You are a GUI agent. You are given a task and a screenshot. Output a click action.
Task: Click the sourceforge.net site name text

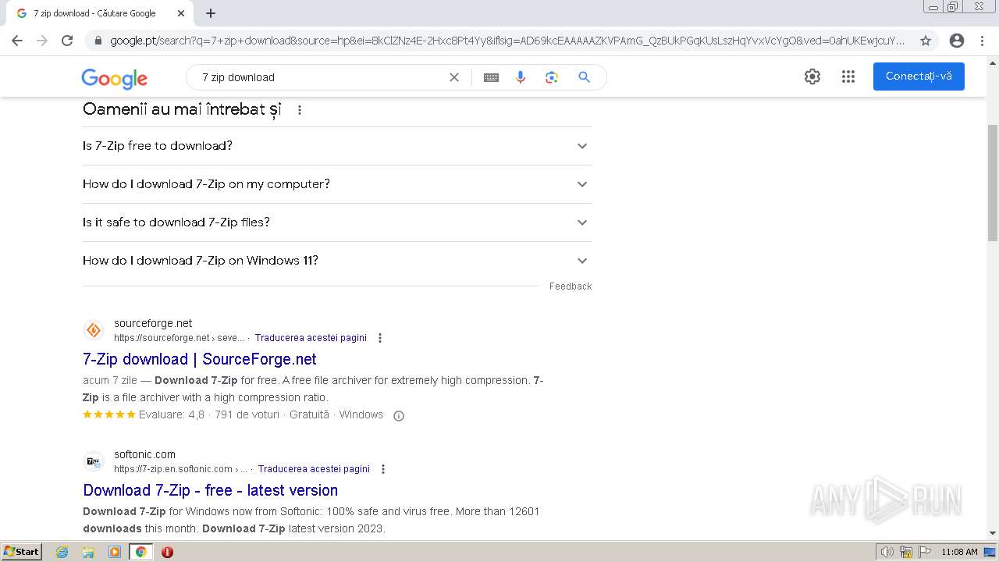point(153,323)
